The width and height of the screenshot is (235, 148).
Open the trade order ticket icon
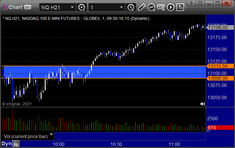[x=180, y=7]
